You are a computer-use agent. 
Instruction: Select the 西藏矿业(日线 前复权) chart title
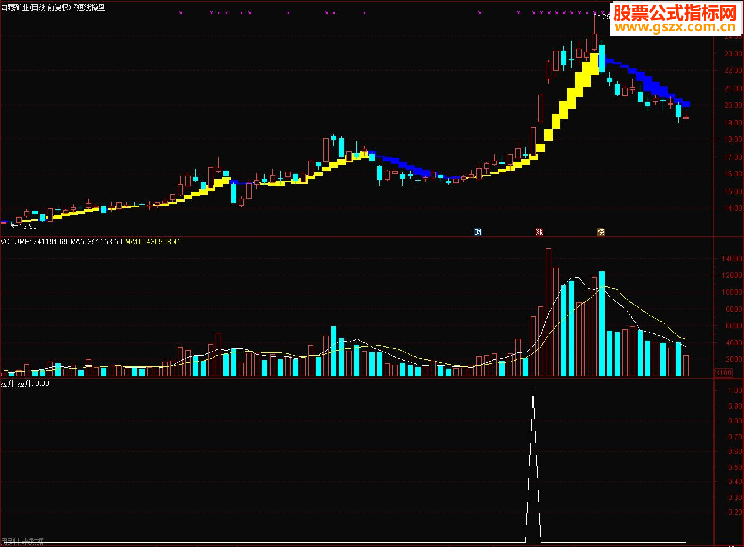click(x=36, y=7)
